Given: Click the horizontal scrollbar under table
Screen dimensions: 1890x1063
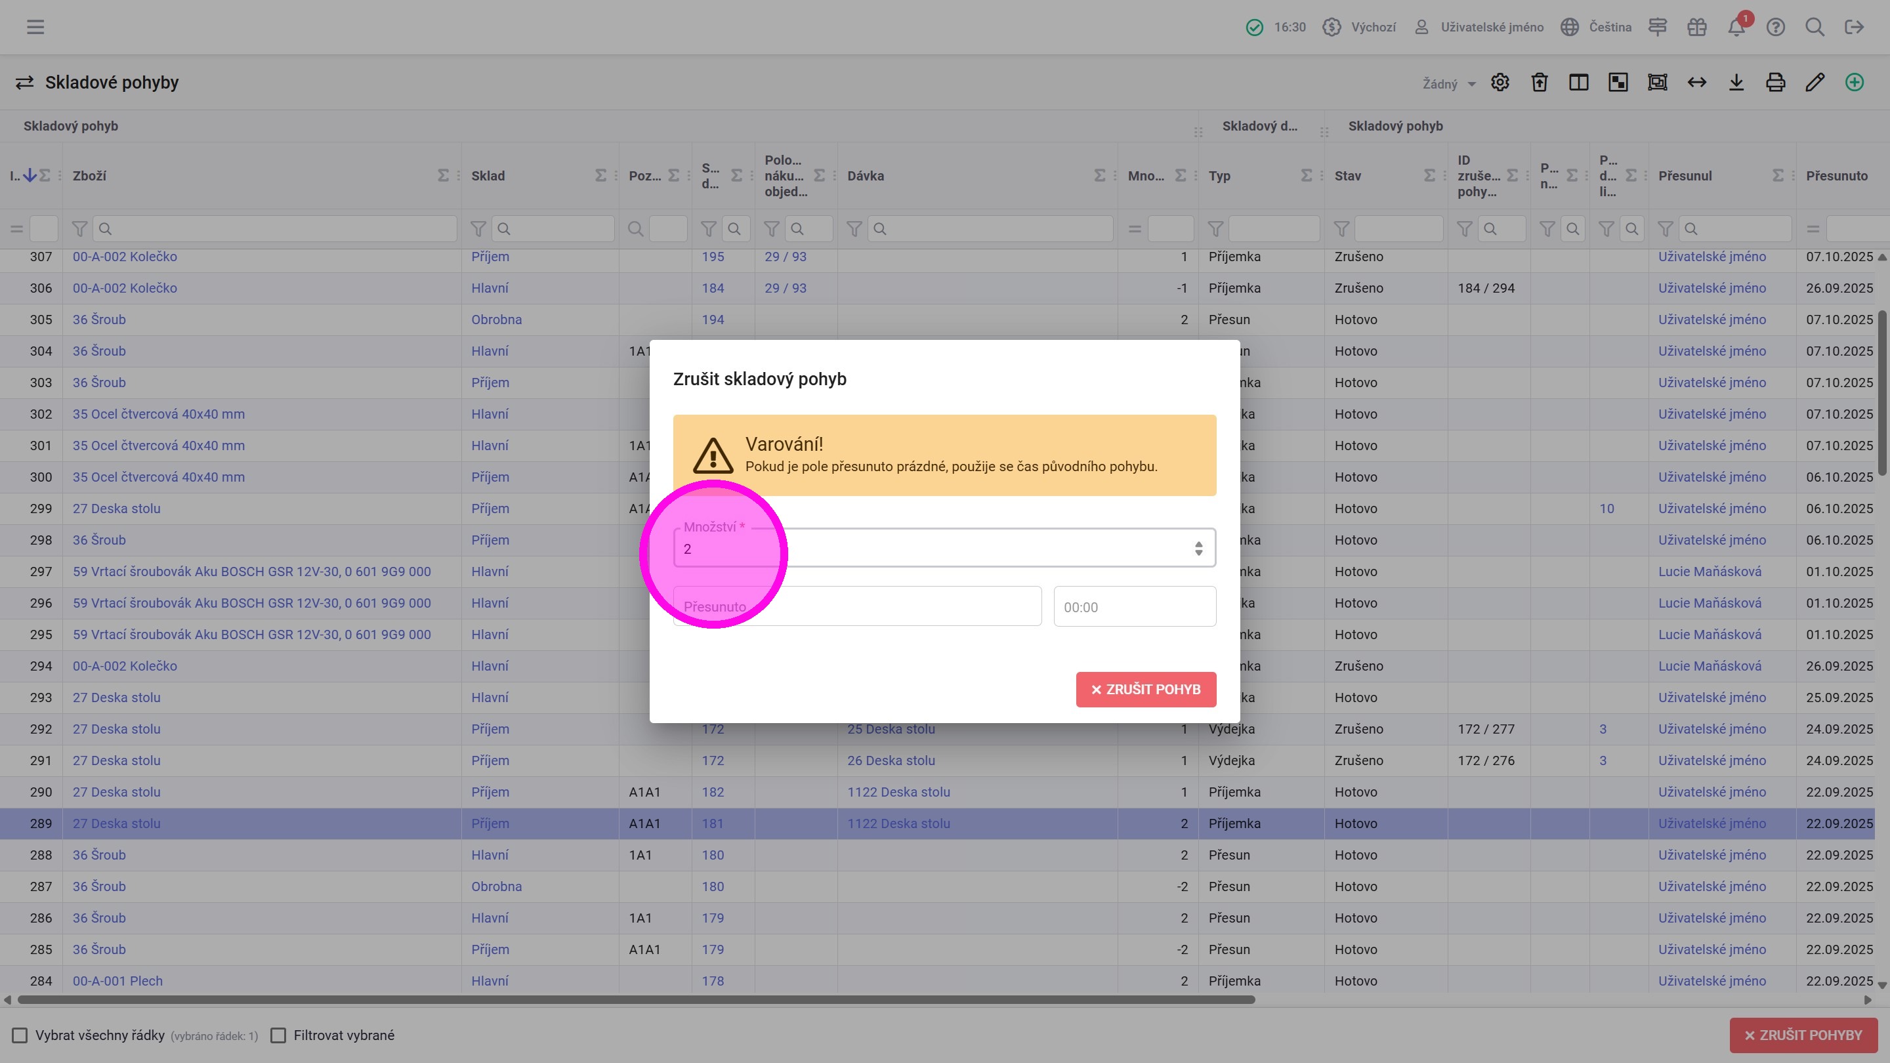Looking at the screenshot, I should [635, 999].
